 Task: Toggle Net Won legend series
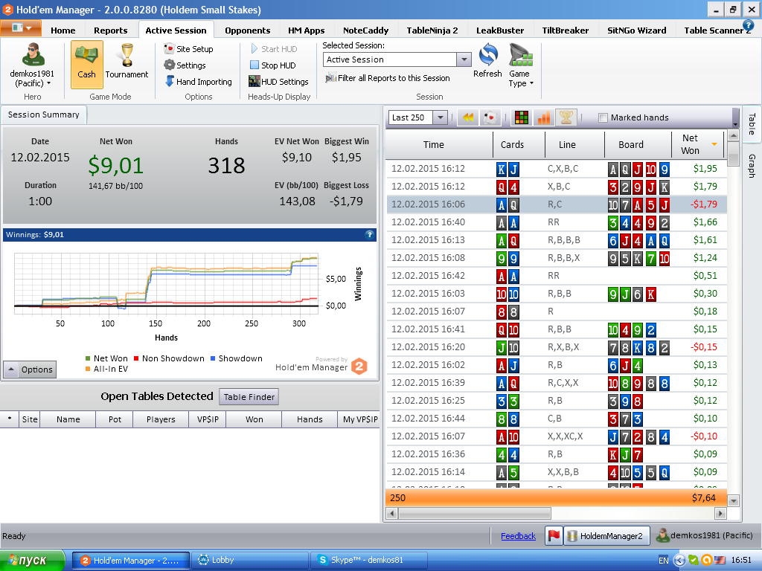(106, 358)
